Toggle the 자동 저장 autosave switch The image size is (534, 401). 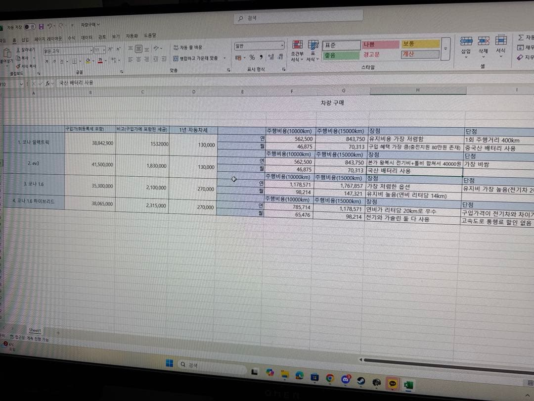click(30, 27)
